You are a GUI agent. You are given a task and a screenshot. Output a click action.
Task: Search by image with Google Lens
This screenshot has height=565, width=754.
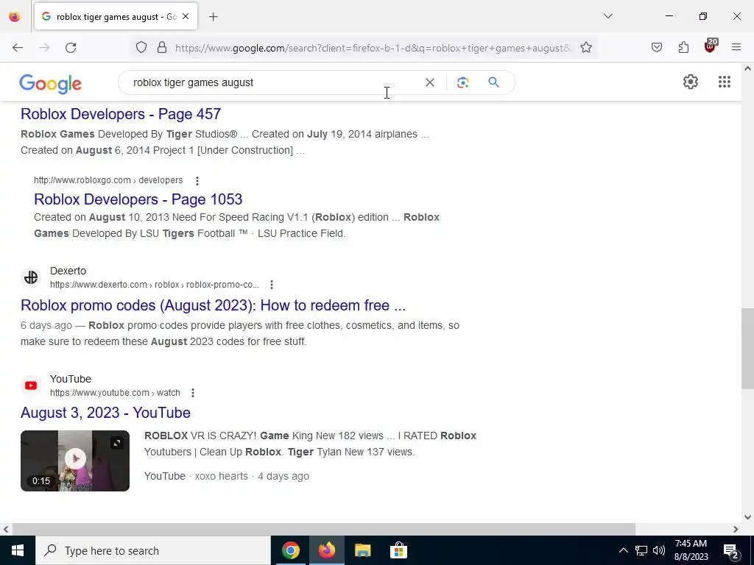(x=462, y=82)
